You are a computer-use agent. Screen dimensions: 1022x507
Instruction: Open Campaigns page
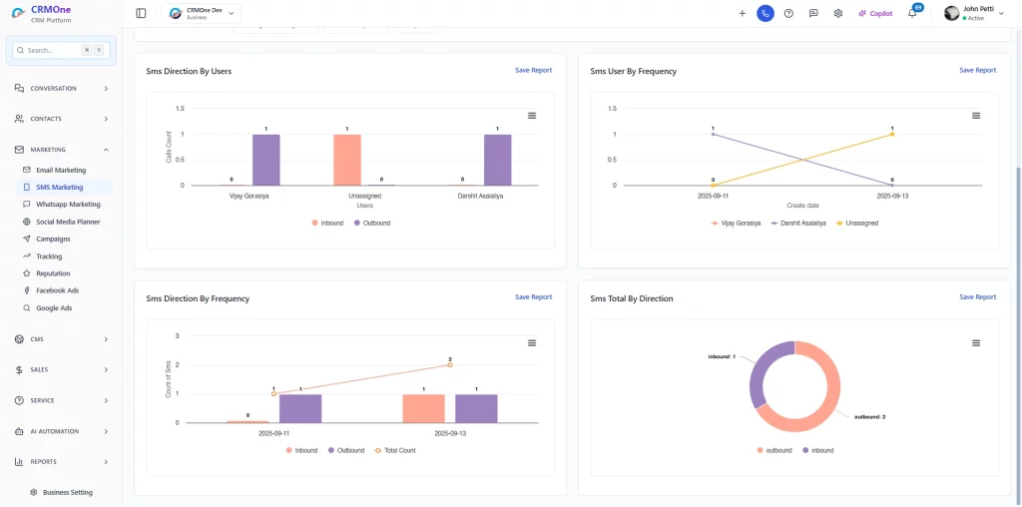click(53, 240)
